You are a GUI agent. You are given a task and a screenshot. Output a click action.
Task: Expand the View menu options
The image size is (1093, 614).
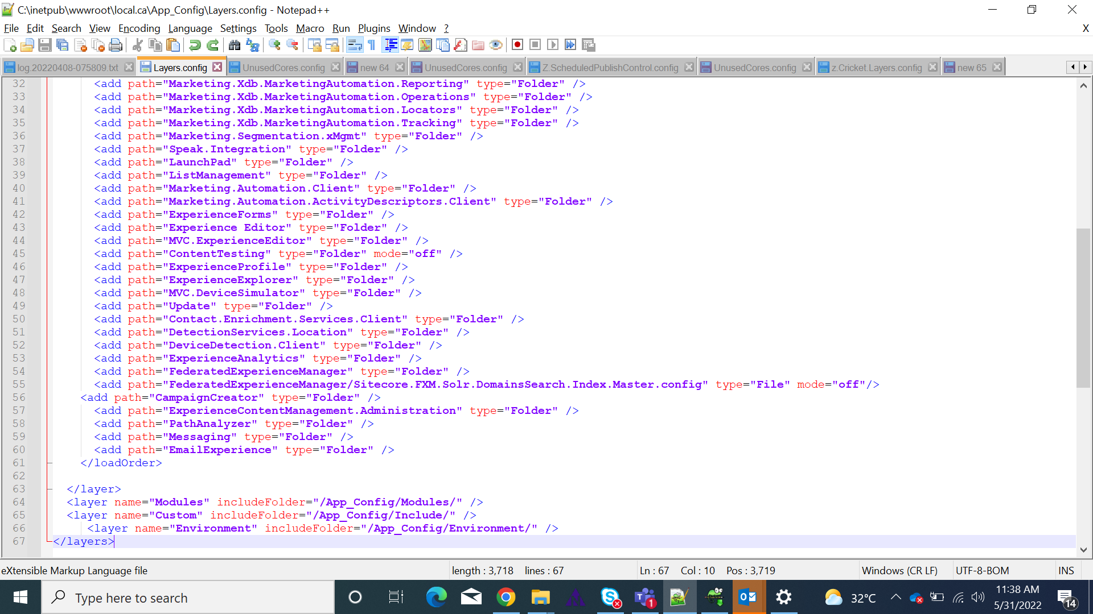tap(98, 28)
